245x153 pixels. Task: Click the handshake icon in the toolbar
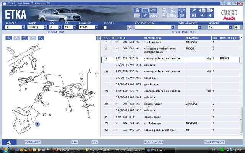[153, 10]
